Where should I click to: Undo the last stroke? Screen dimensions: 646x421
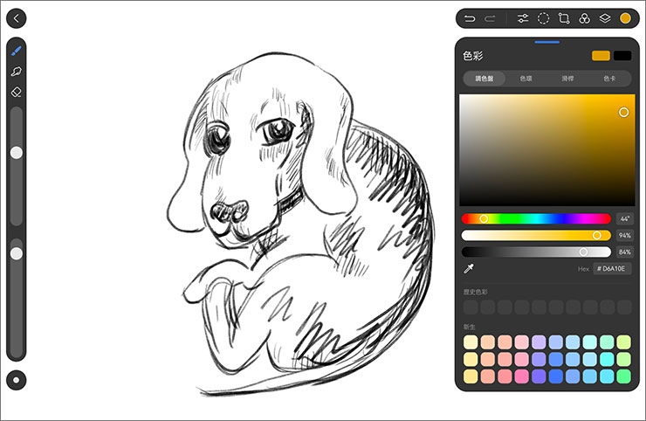coord(471,18)
